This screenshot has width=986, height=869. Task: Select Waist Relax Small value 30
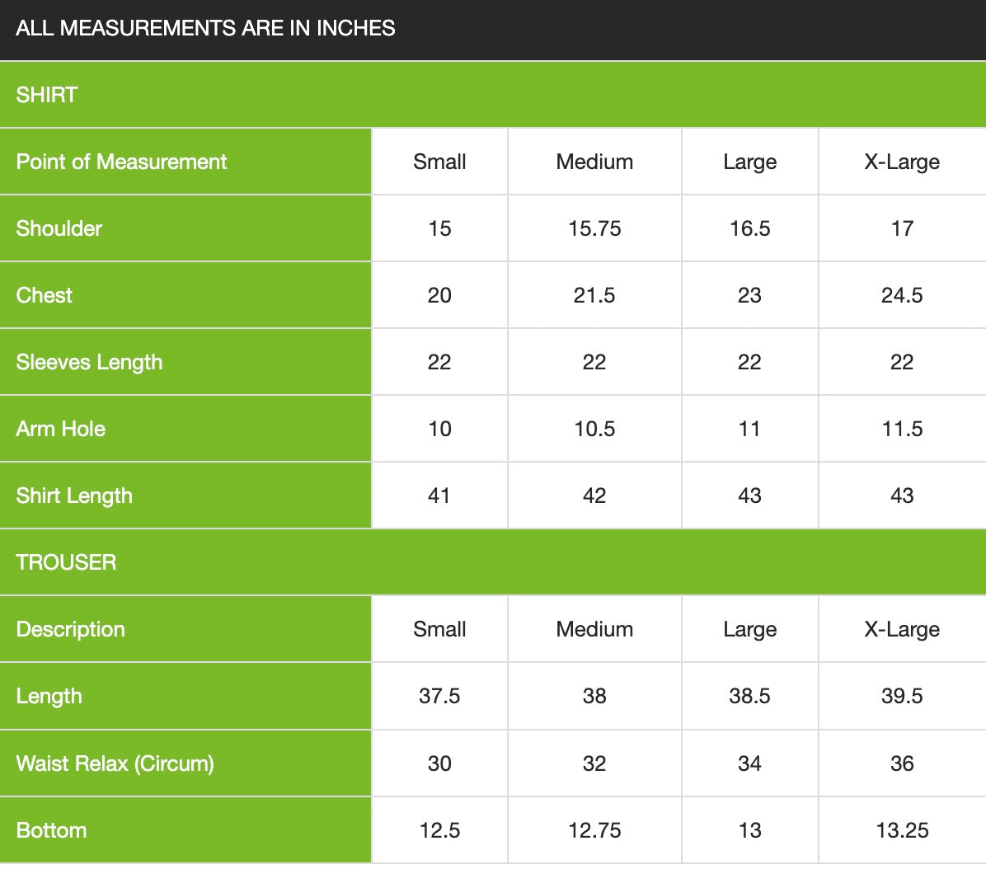[x=439, y=763]
